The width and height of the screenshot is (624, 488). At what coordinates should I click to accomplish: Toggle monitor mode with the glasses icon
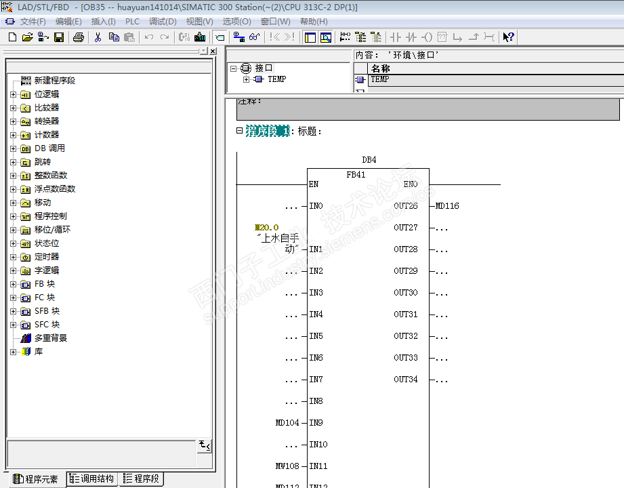coord(255,37)
